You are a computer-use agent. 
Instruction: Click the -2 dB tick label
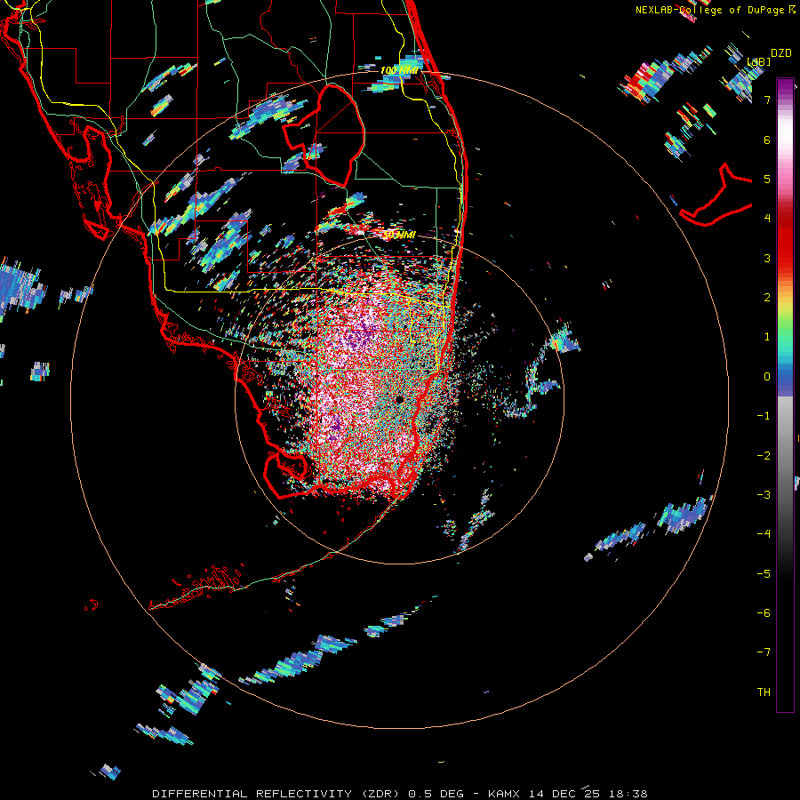(x=764, y=456)
